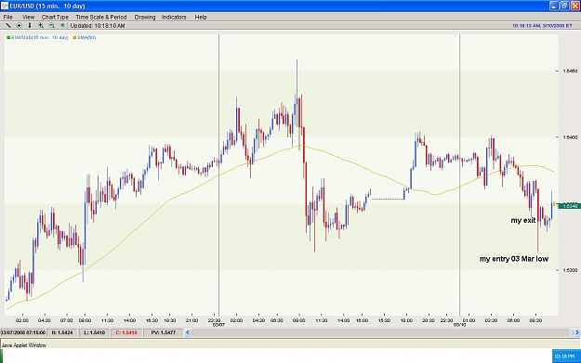Click the timestamp 3/10/2008 ET in toolbar
The height and width of the screenshot is (363, 581).
pos(542,26)
